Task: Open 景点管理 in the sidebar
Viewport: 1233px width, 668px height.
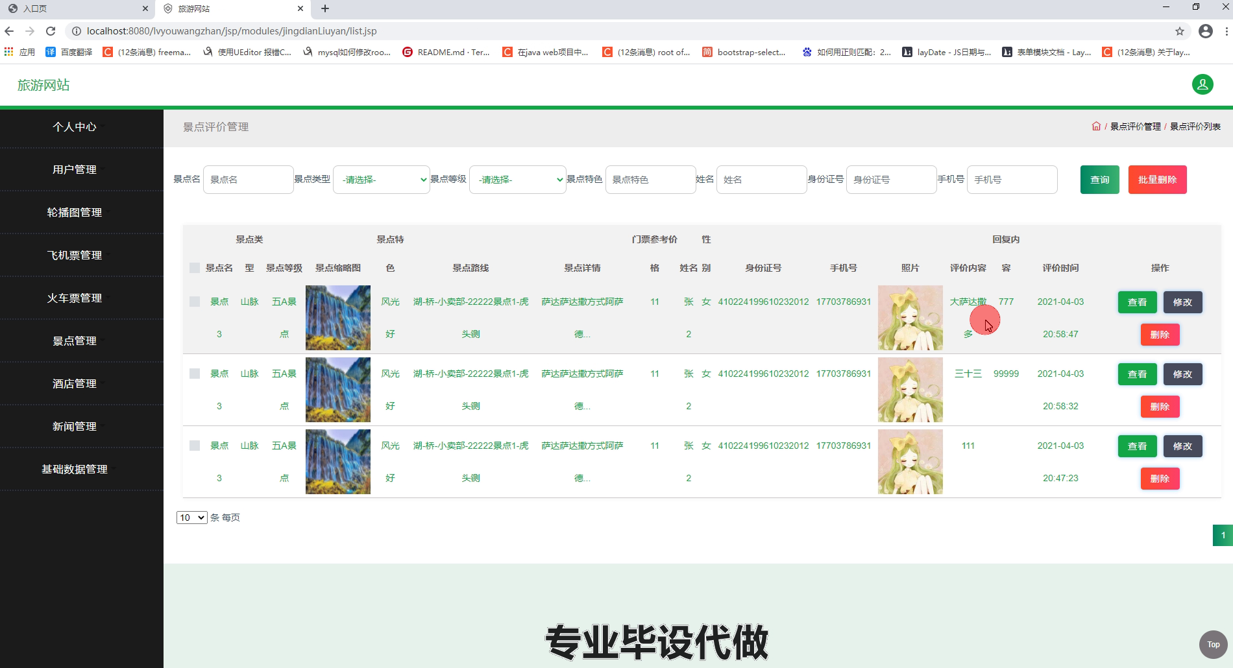Action: click(x=75, y=341)
